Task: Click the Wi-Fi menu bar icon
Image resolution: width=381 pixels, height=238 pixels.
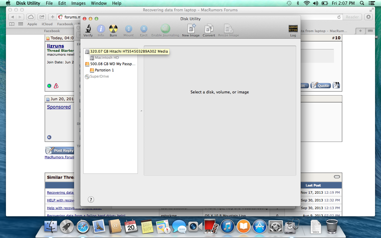Action: (307, 3)
